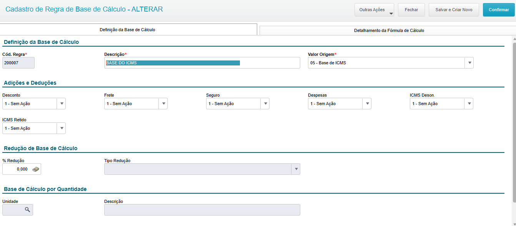Select the Definição da Base de Cálculo tab
Screen dimensions: 516x226
pos(127,30)
